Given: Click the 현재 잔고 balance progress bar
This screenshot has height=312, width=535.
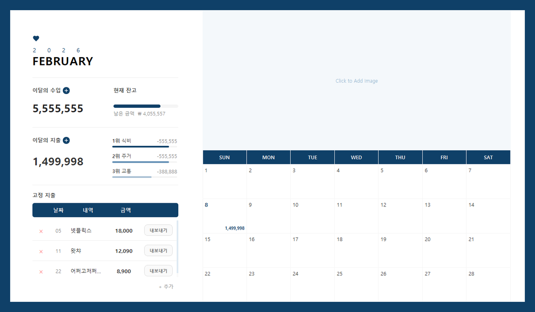Looking at the screenshot, I should [x=146, y=106].
